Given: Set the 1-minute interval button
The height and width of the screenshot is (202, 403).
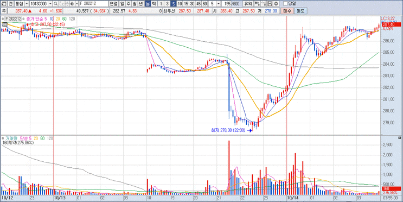Looking at the screenshot, I should (161, 4).
